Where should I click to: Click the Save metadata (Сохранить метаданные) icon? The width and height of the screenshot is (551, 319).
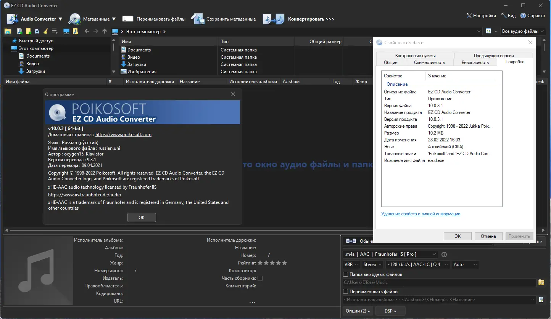[198, 19]
